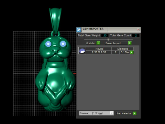Click the collapse handle below Total Gem Weight
Screen dimensions: 165x124
click(x=108, y=39)
